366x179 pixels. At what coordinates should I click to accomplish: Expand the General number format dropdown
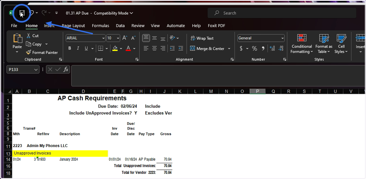pos(282,38)
